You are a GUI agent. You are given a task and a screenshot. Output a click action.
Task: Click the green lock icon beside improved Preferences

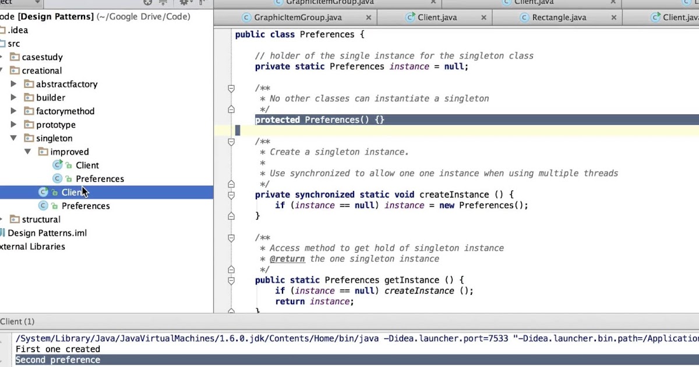pos(69,179)
